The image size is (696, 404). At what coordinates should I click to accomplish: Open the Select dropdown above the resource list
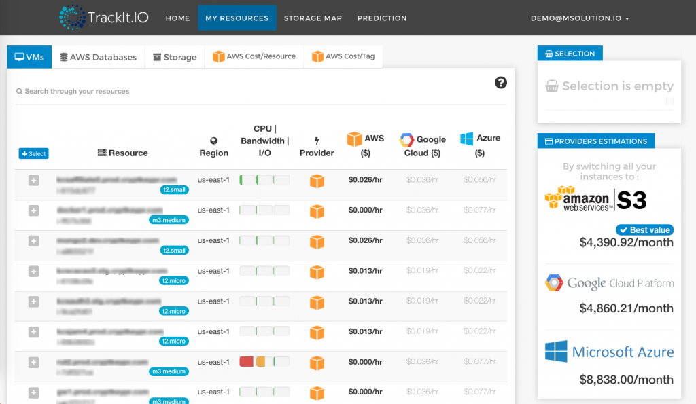tap(33, 153)
